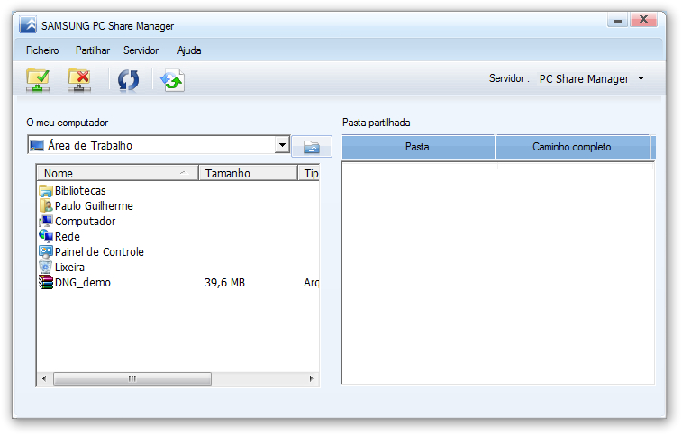682x436 pixels.
Task: Click the unshare folder icon with red X
Action: tap(78, 79)
